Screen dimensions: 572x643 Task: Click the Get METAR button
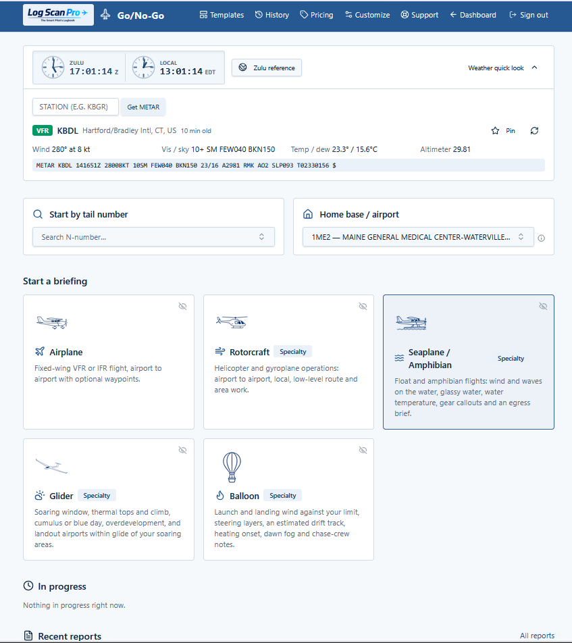[143, 107]
